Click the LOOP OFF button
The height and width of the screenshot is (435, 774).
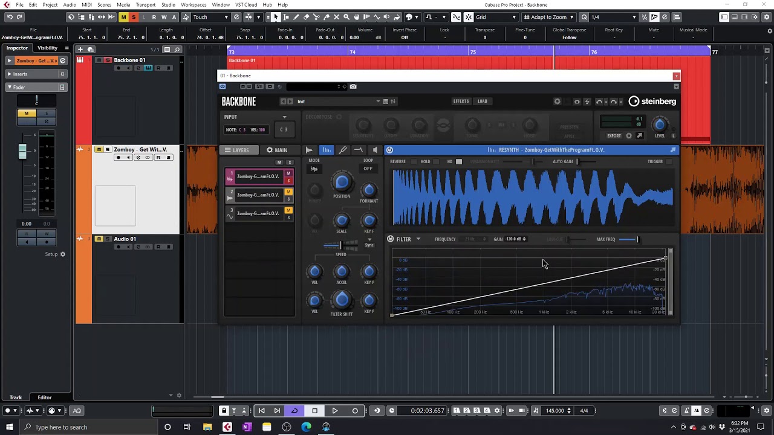coord(368,169)
